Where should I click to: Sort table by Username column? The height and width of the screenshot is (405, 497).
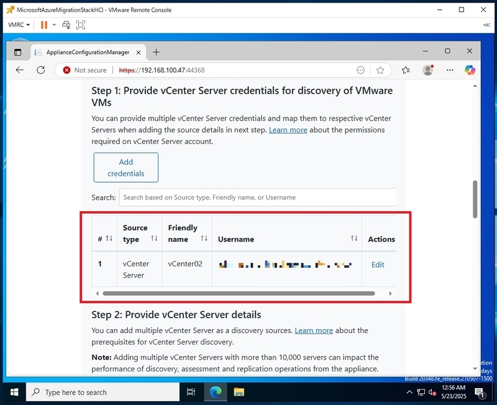coord(354,239)
